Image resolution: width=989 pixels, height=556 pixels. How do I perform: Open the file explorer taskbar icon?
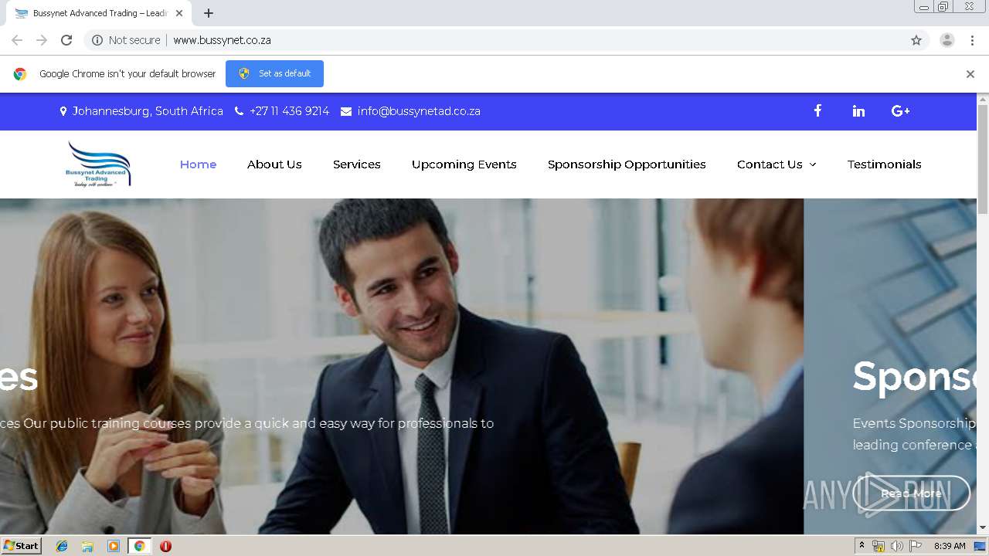click(x=87, y=546)
